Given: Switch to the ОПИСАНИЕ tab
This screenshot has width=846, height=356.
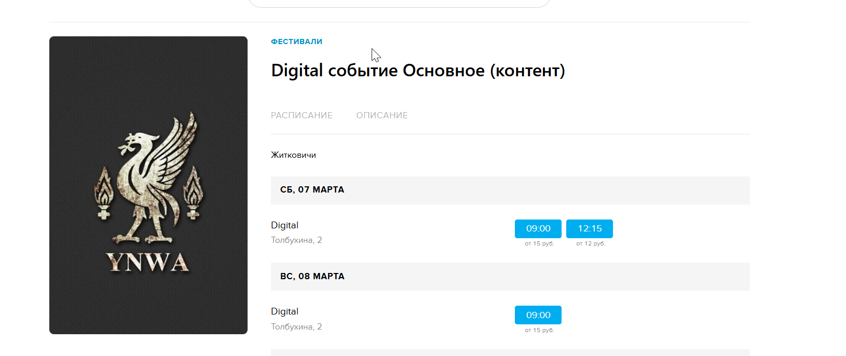Looking at the screenshot, I should [381, 115].
